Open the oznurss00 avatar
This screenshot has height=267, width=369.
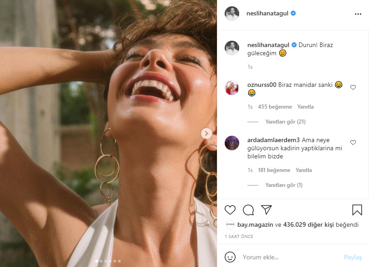pyautogui.click(x=232, y=88)
